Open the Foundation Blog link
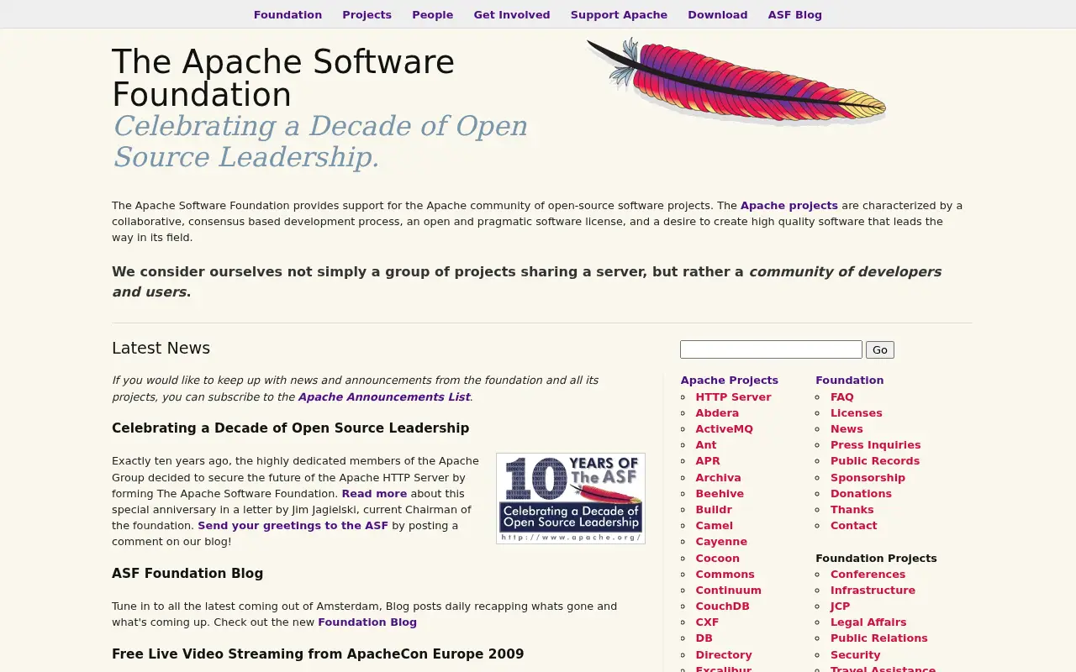Screen dimensions: 1076x672 tap(367, 622)
